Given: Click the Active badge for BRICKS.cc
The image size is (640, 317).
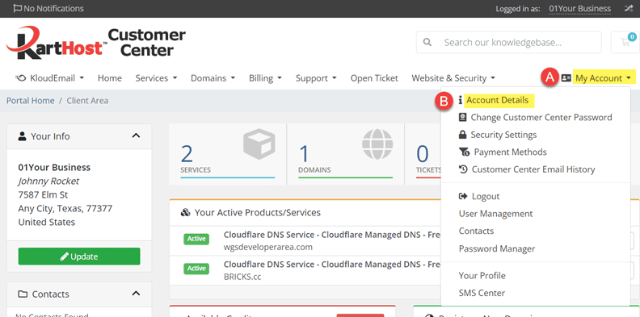Looking at the screenshot, I should (196, 269).
